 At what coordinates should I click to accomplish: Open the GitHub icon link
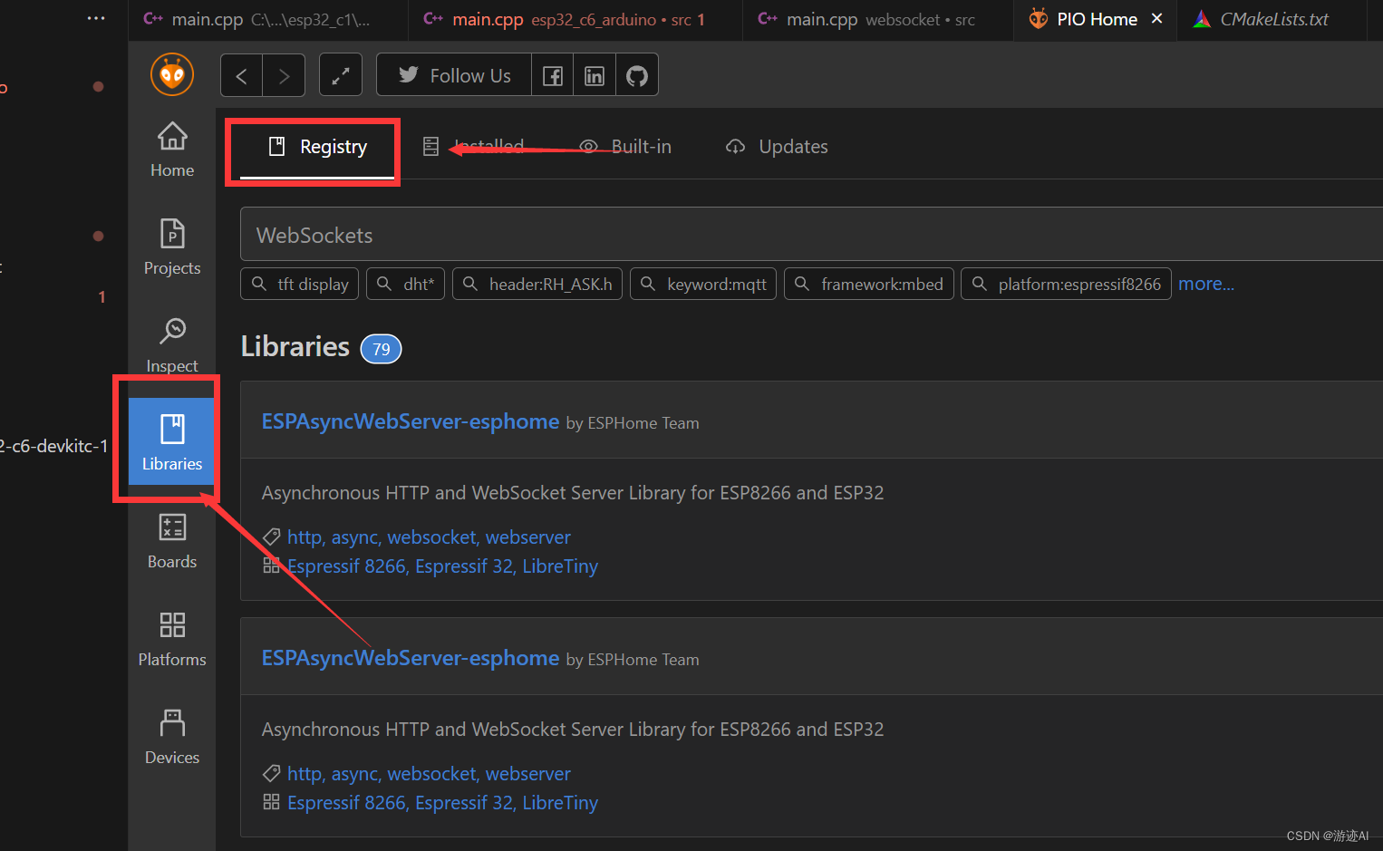(x=637, y=75)
